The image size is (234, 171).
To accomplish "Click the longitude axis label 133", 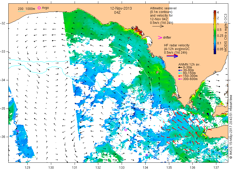I will tap(122, 168).
